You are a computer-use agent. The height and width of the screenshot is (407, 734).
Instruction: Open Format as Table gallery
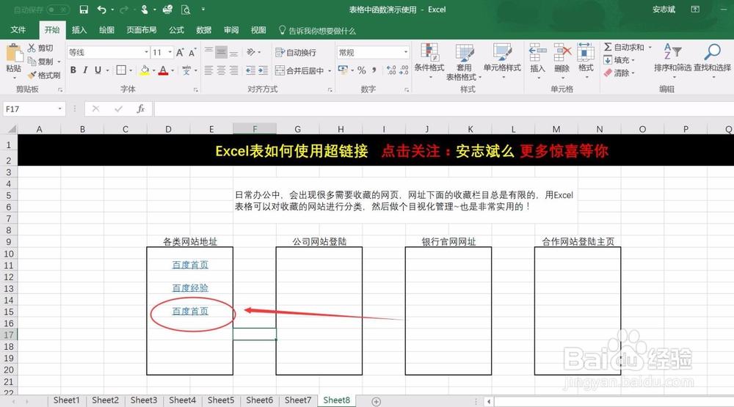pos(464,62)
